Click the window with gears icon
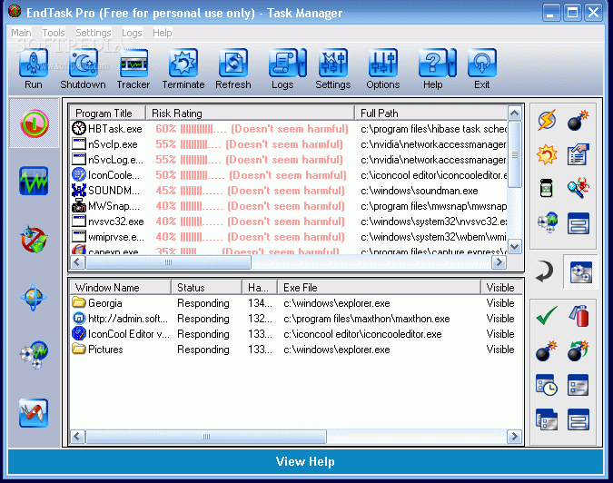 pyautogui.click(x=581, y=272)
